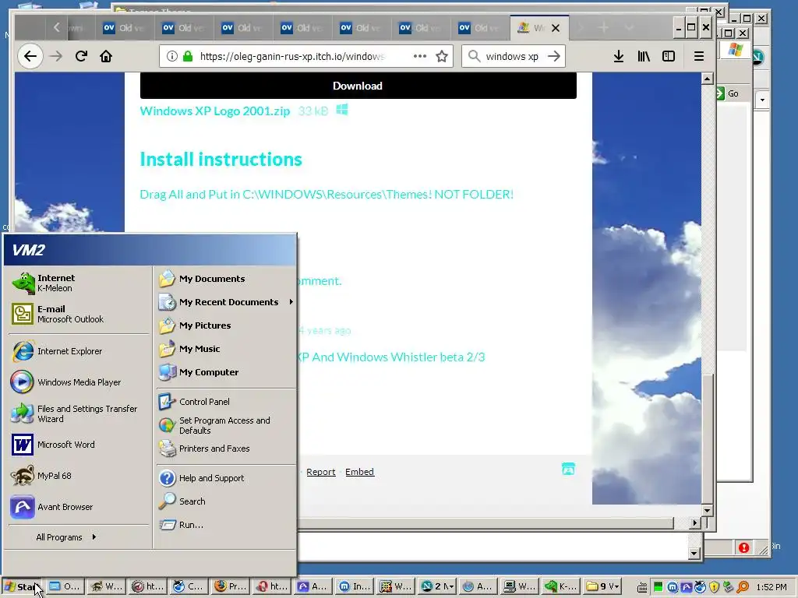Click the magnifier icon in system tray

pyautogui.click(x=742, y=587)
